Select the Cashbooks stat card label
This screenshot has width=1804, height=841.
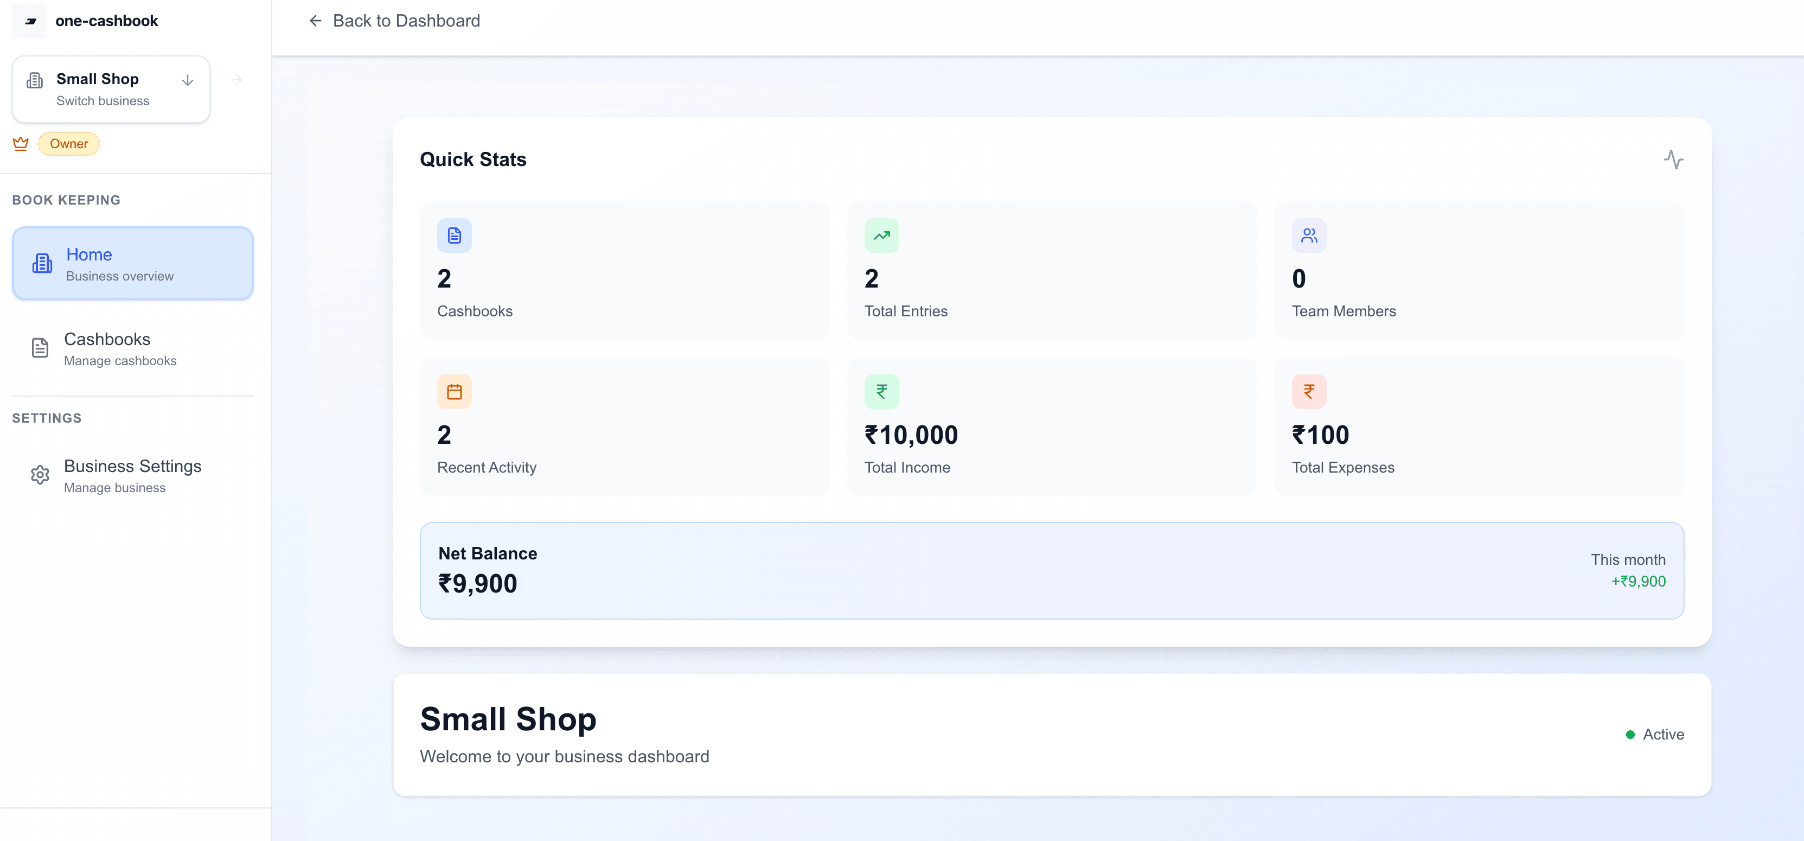pyautogui.click(x=475, y=311)
